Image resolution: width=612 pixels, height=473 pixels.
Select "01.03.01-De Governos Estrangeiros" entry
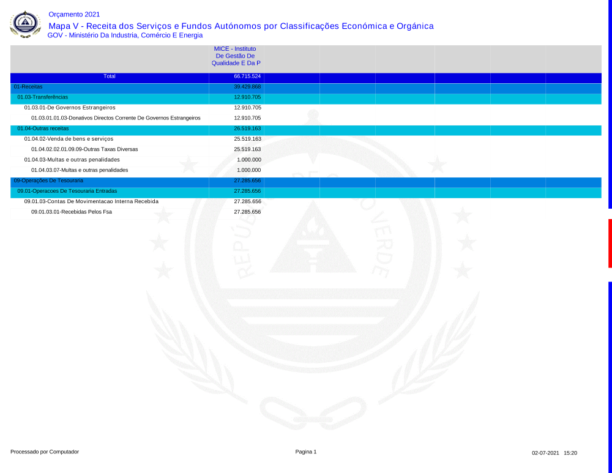(70, 108)
